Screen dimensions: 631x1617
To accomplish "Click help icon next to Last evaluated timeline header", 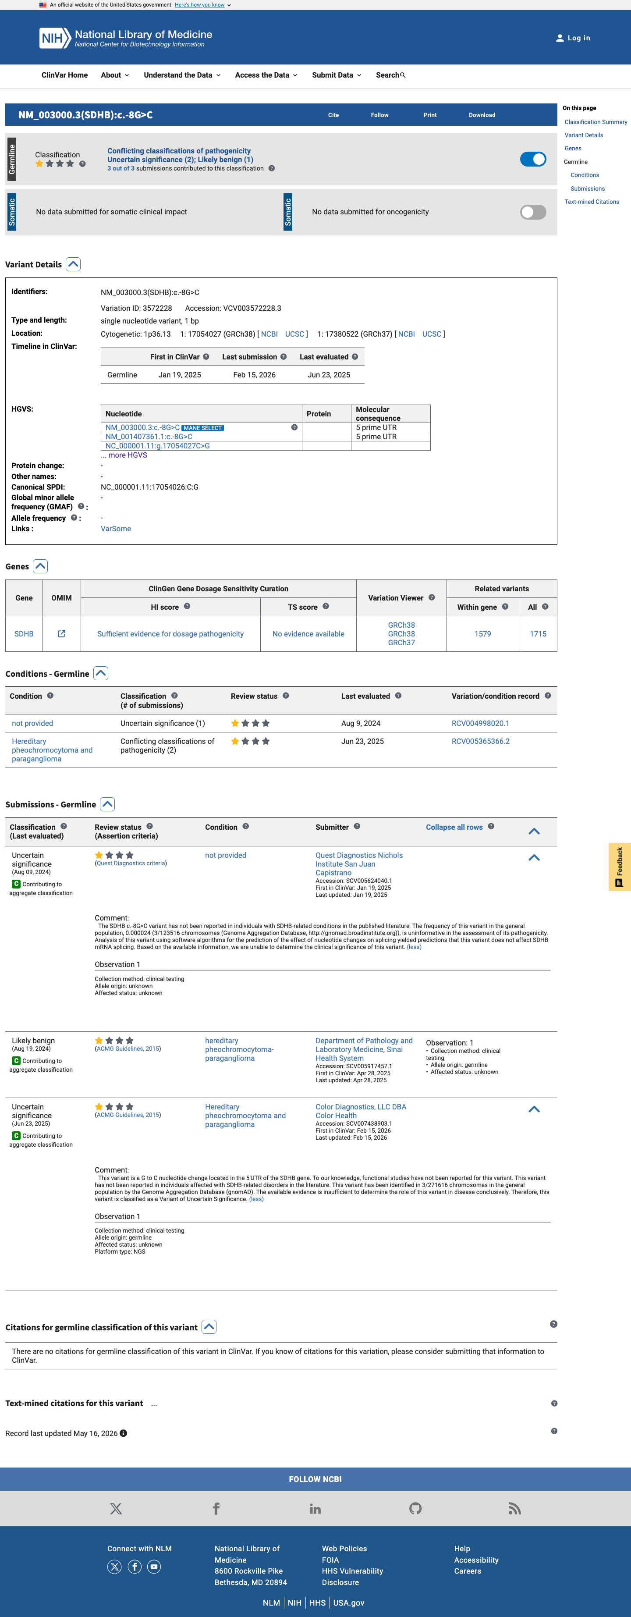I will click(x=355, y=356).
